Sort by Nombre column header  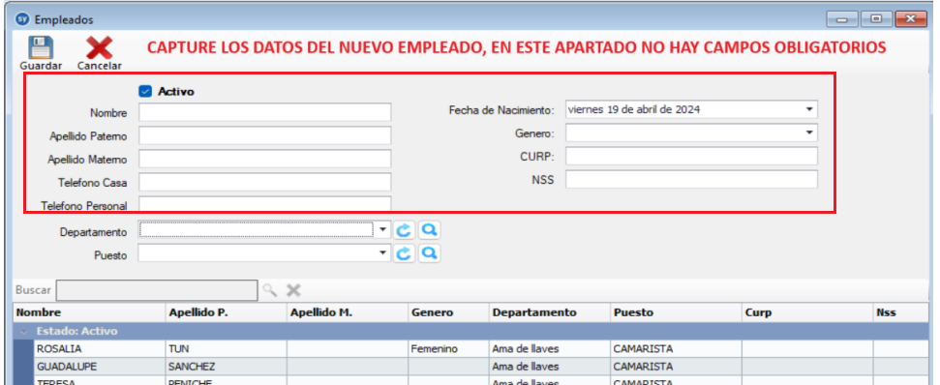(89, 312)
